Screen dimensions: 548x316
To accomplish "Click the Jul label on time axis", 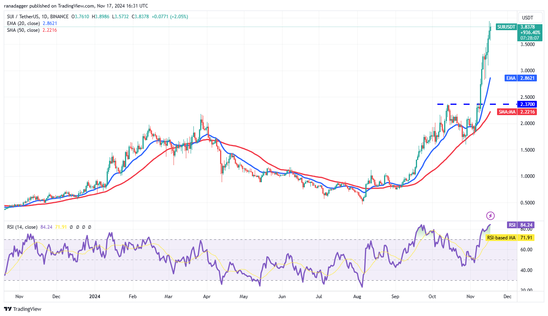I will click(319, 296).
